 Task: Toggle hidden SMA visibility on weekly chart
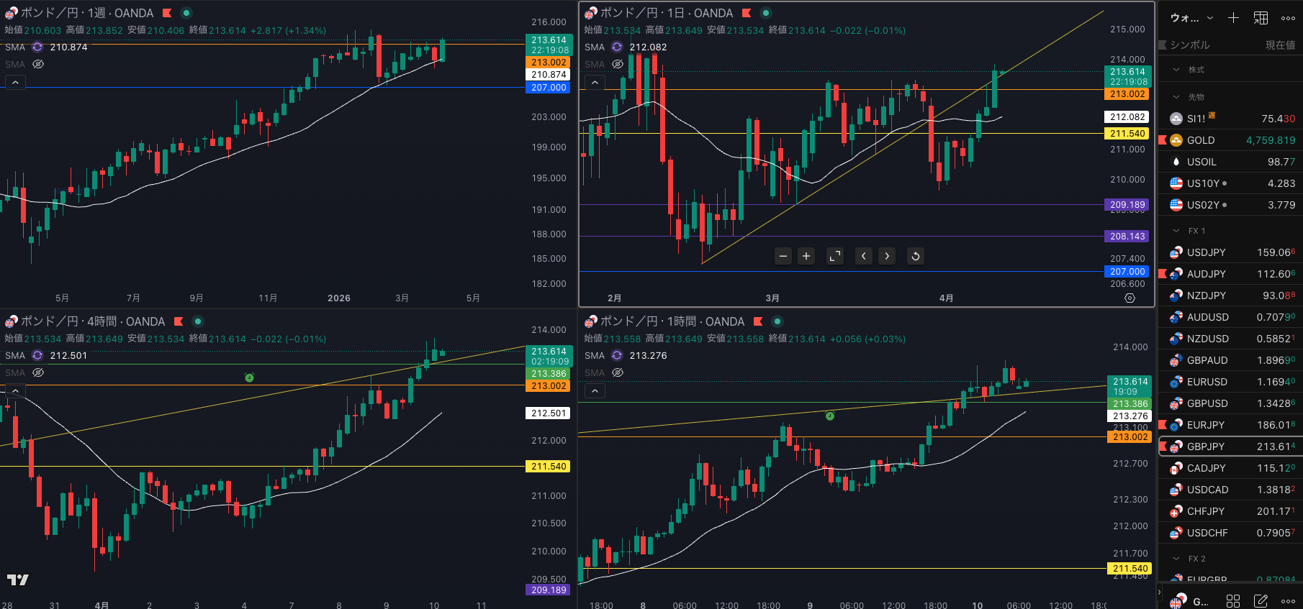[38, 64]
